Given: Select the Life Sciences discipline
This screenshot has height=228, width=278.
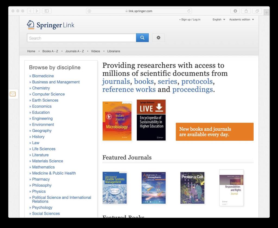Looking at the screenshot, I should (44, 149).
